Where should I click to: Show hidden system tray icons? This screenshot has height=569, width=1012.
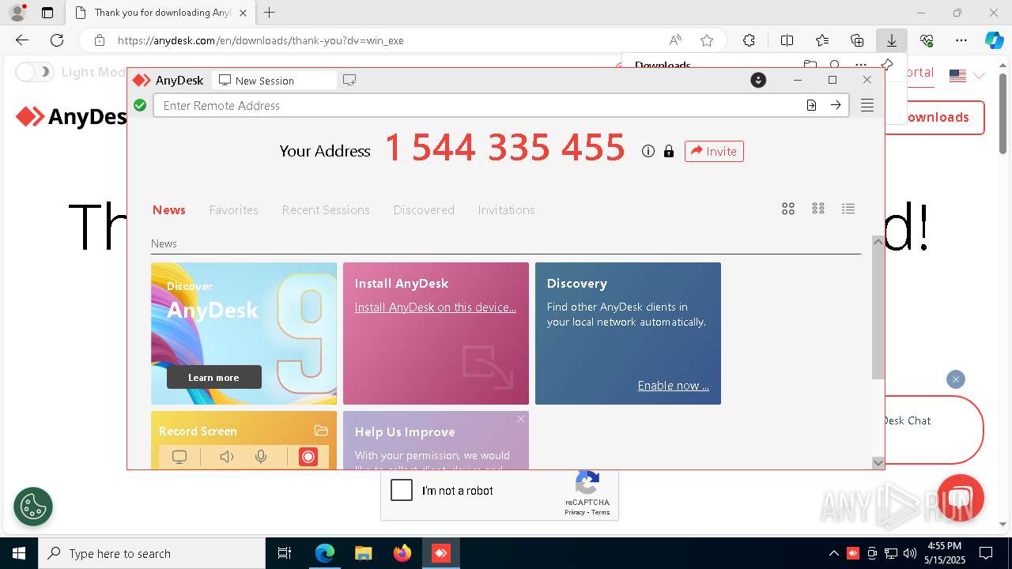coord(833,553)
